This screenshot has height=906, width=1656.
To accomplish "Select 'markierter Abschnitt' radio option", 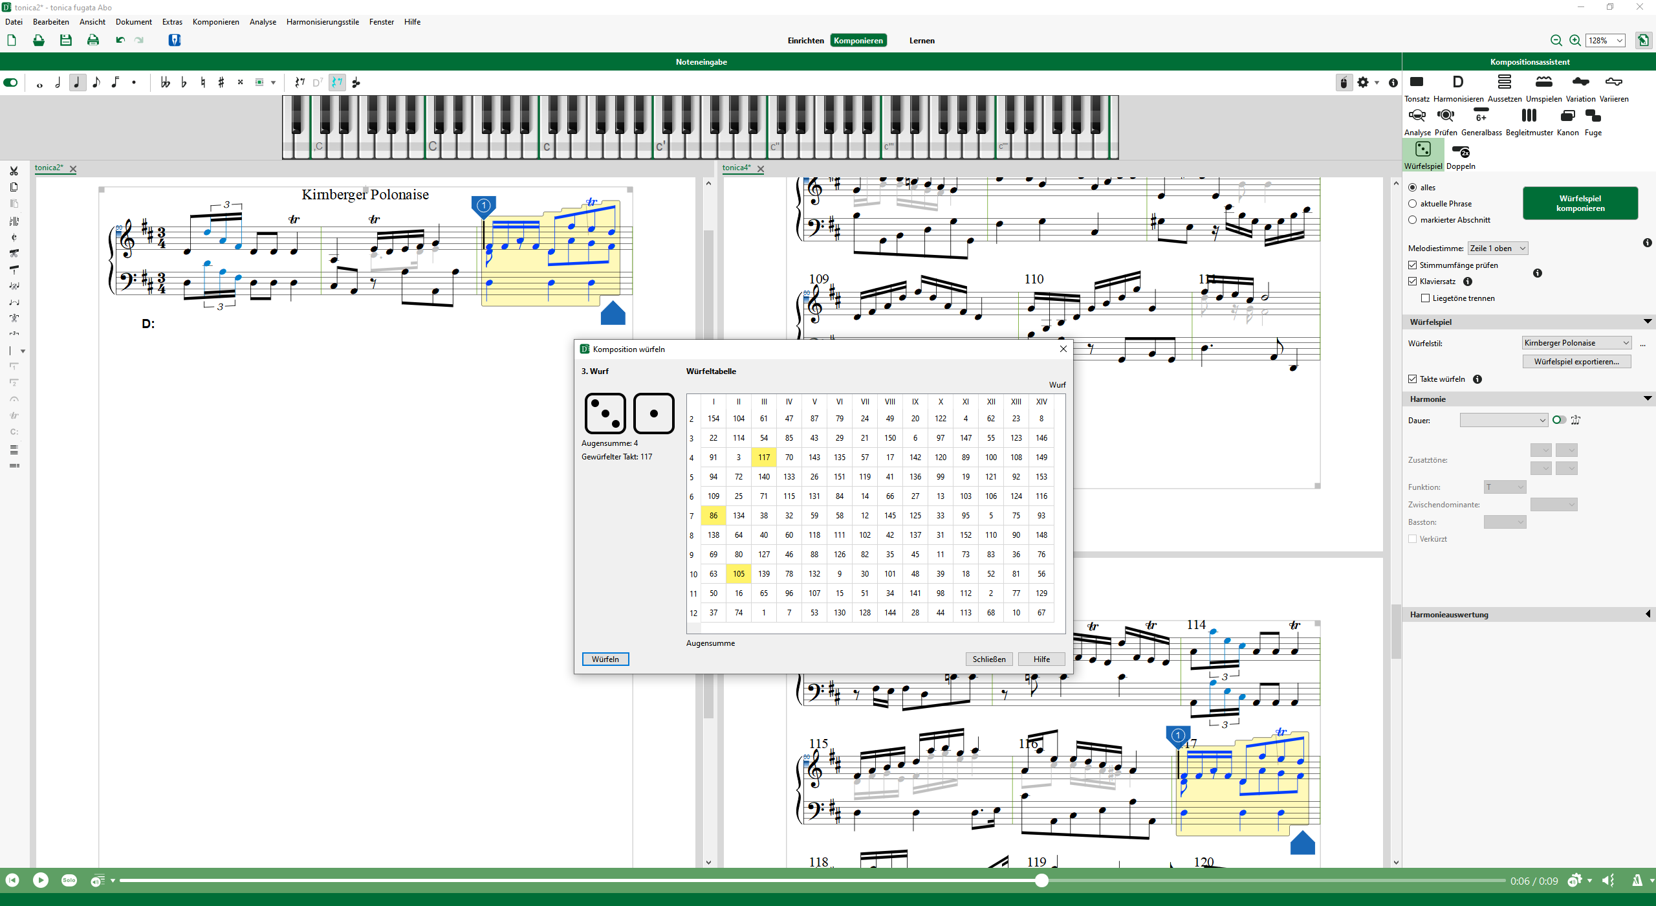I will coord(1413,220).
